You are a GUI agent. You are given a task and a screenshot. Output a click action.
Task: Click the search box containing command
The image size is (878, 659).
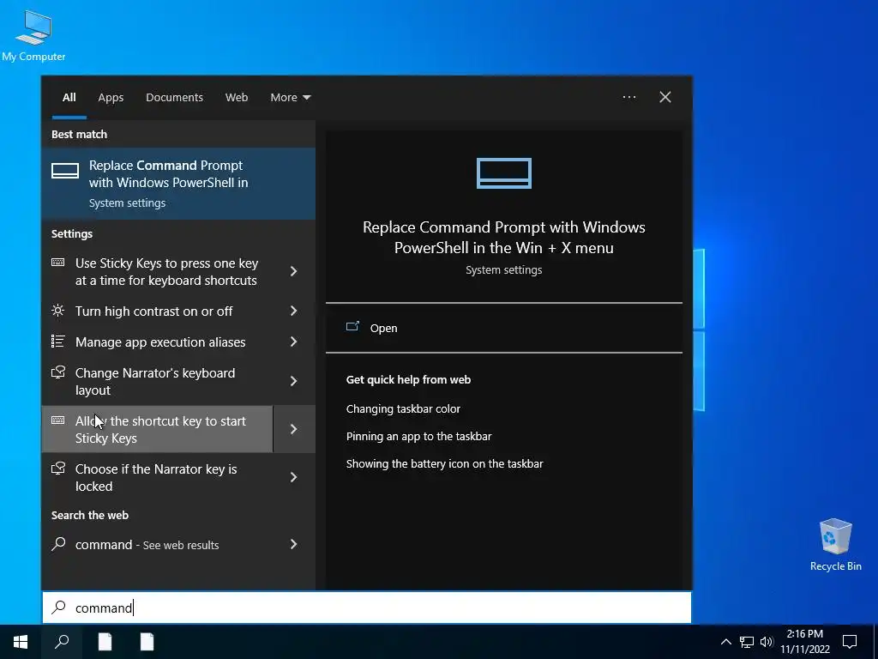click(x=367, y=608)
